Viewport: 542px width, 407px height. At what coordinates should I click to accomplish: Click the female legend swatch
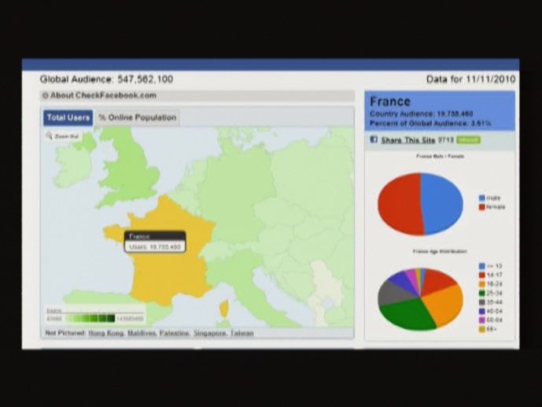tap(482, 207)
